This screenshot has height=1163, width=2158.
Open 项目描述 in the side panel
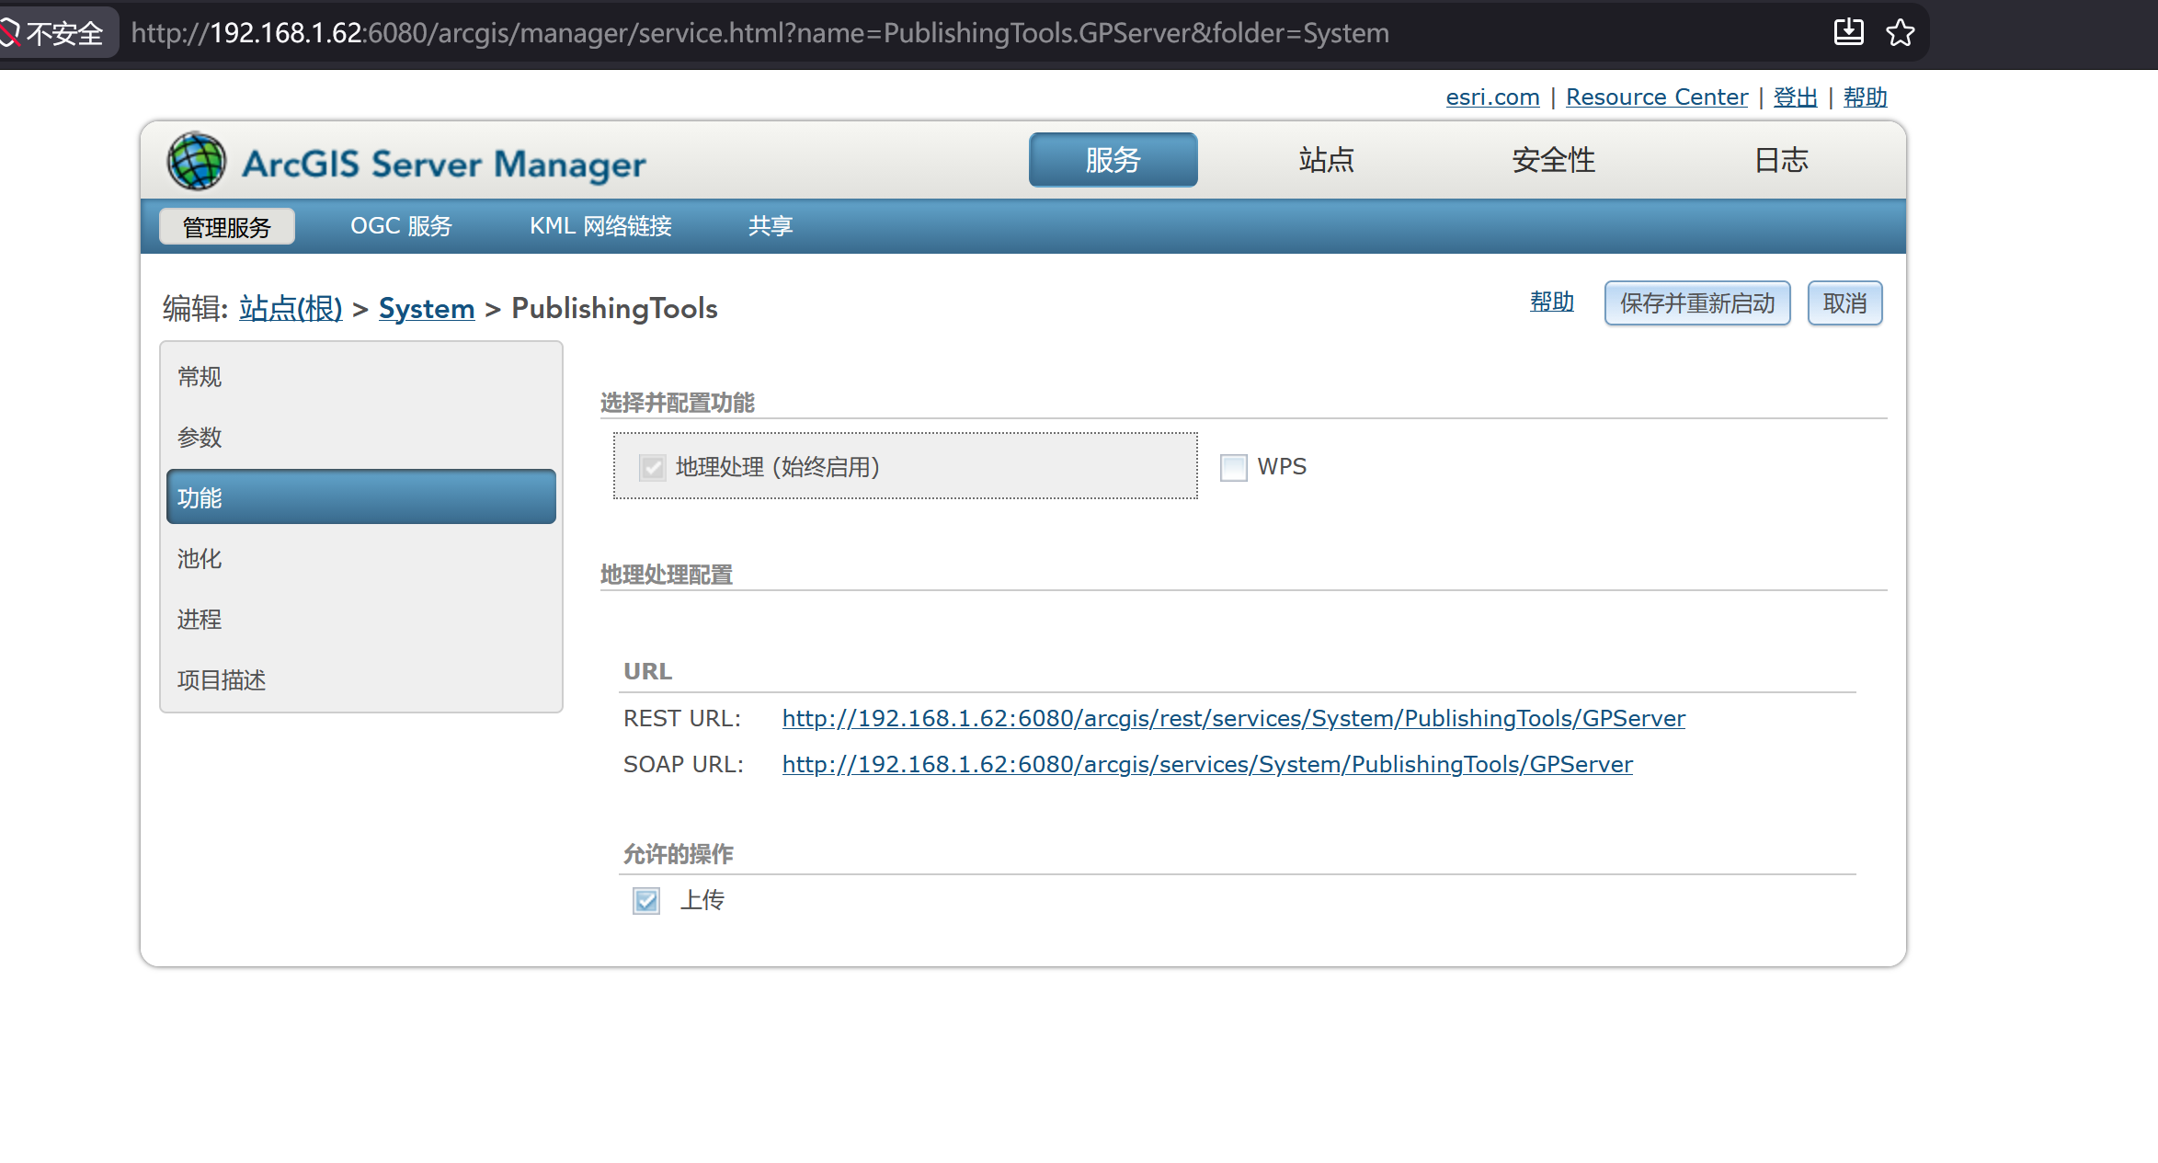point(360,680)
